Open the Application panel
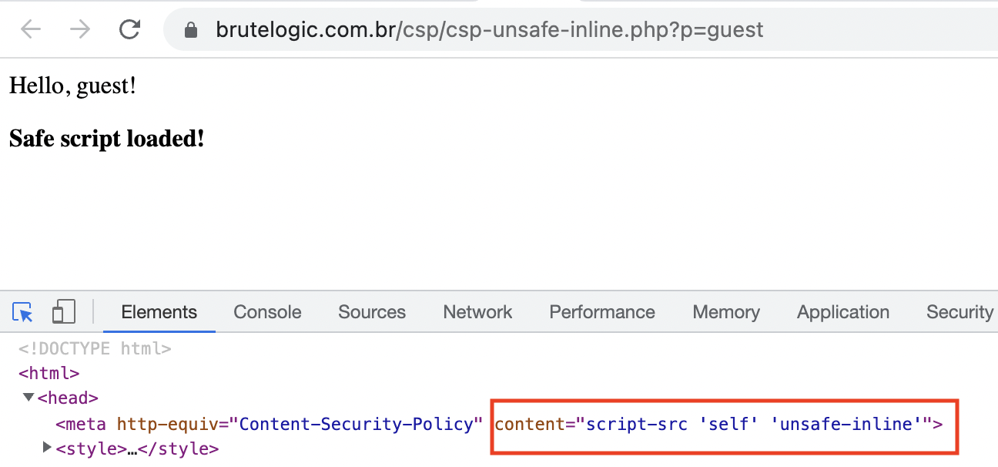This screenshot has width=998, height=467. pos(842,312)
